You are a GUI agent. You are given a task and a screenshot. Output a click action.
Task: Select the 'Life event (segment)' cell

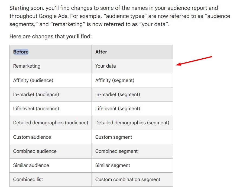pos(132,109)
